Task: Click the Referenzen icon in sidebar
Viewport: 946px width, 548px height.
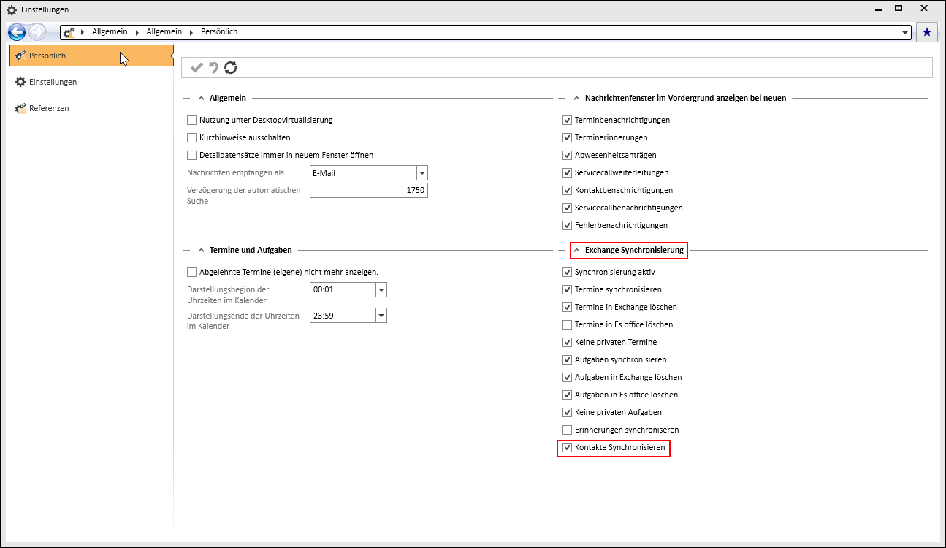Action: coord(20,108)
